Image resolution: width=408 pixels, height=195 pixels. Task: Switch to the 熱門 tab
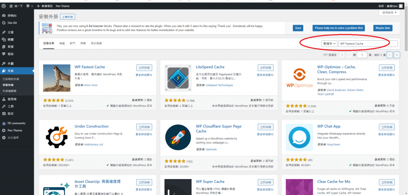73,43
